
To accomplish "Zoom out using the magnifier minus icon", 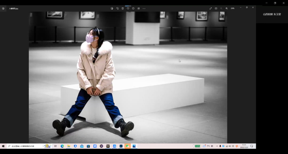I will 221,9.
